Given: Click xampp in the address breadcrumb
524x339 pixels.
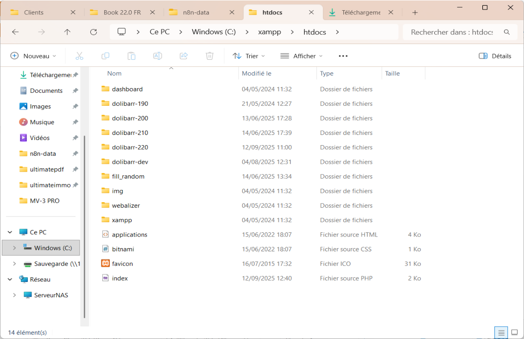Looking at the screenshot, I should tap(269, 32).
